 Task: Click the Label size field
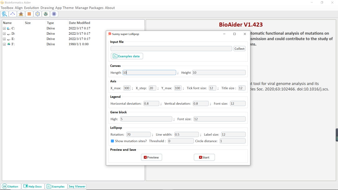pyautogui.click(x=233, y=134)
